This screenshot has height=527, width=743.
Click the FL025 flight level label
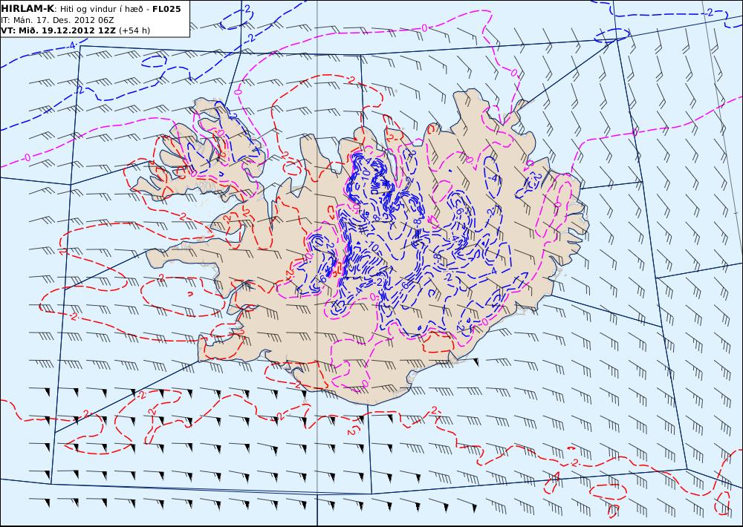[166, 9]
